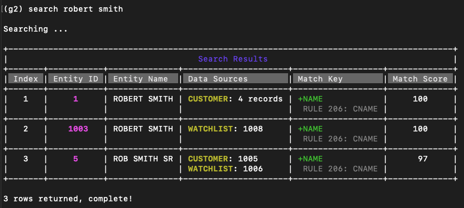
Task: Click the 3 rows returned, complete! message
Action: [68, 199]
